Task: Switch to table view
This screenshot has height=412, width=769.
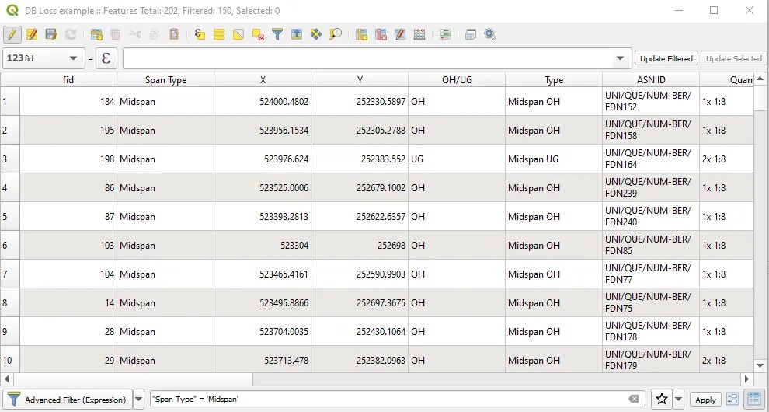Action: click(x=753, y=399)
